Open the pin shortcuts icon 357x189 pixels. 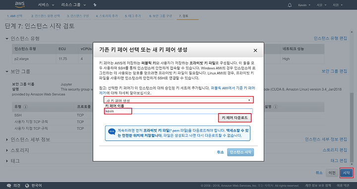(95, 5)
